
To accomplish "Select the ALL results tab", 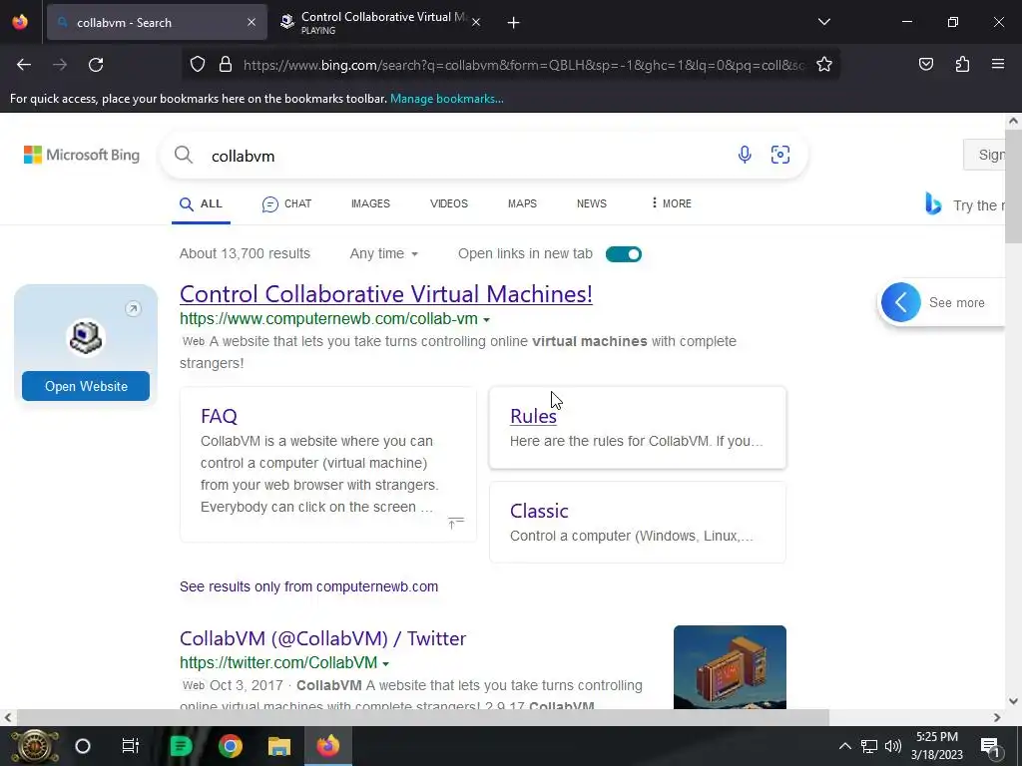I will (x=201, y=203).
